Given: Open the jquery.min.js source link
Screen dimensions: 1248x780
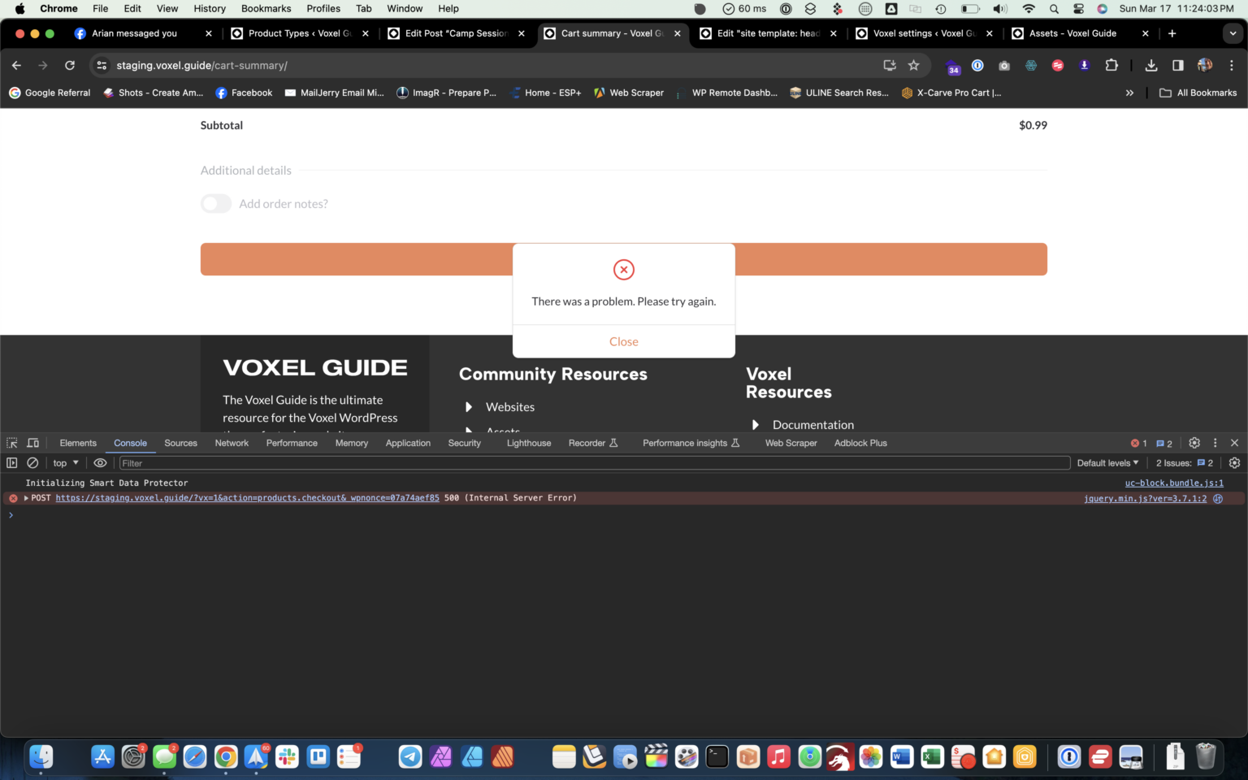Looking at the screenshot, I should (x=1145, y=498).
